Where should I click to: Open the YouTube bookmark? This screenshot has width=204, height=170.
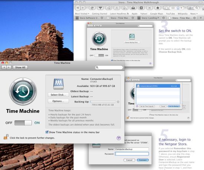point(171,14)
